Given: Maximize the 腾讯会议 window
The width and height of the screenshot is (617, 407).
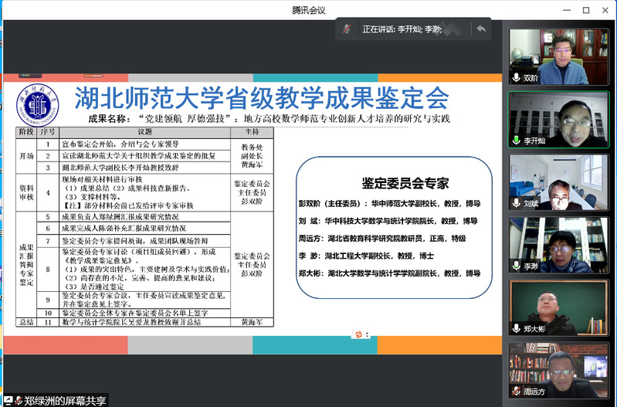Looking at the screenshot, I should [x=585, y=10].
